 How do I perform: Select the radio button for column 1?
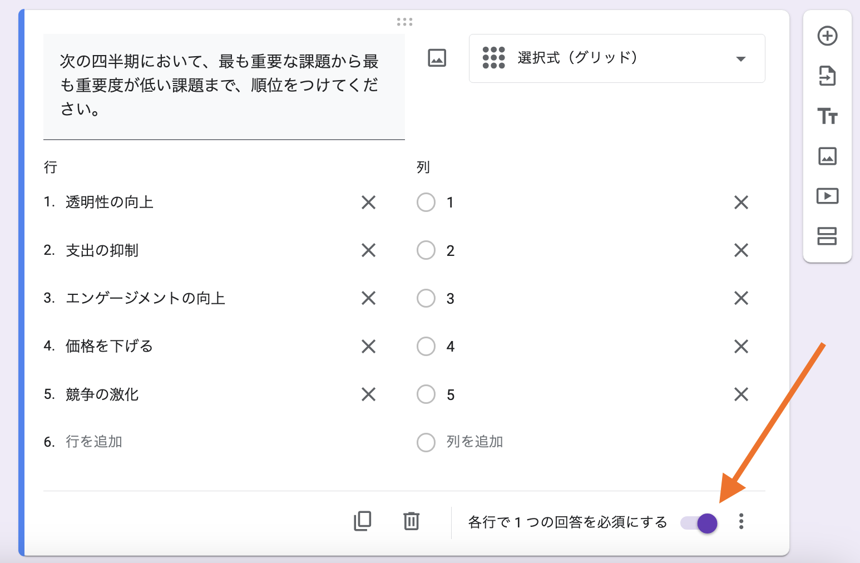(x=426, y=202)
